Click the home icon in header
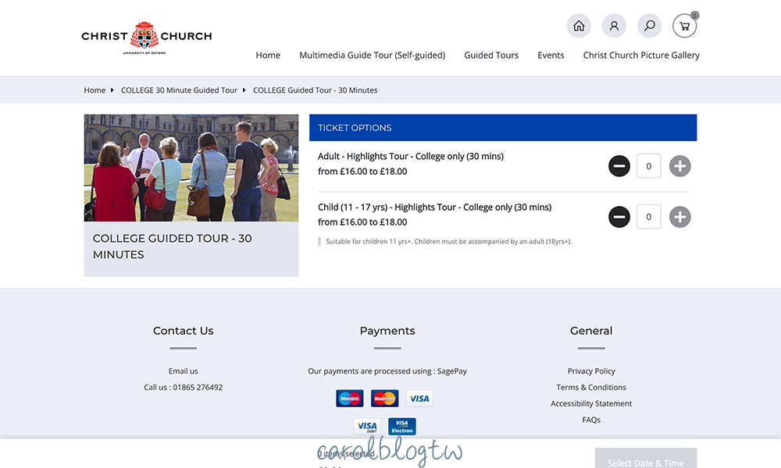This screenshot has width=781, height=468. [579, 26]
